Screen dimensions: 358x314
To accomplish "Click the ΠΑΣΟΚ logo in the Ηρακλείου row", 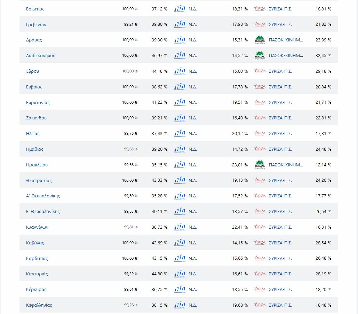I will pos(260,165).
